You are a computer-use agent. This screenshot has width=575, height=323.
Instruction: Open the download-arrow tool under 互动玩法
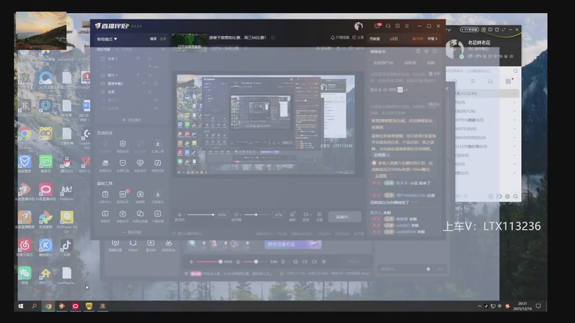pos(157,144)
